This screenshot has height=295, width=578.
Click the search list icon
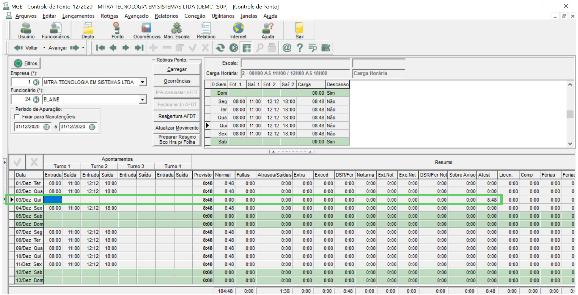(313, 48)
